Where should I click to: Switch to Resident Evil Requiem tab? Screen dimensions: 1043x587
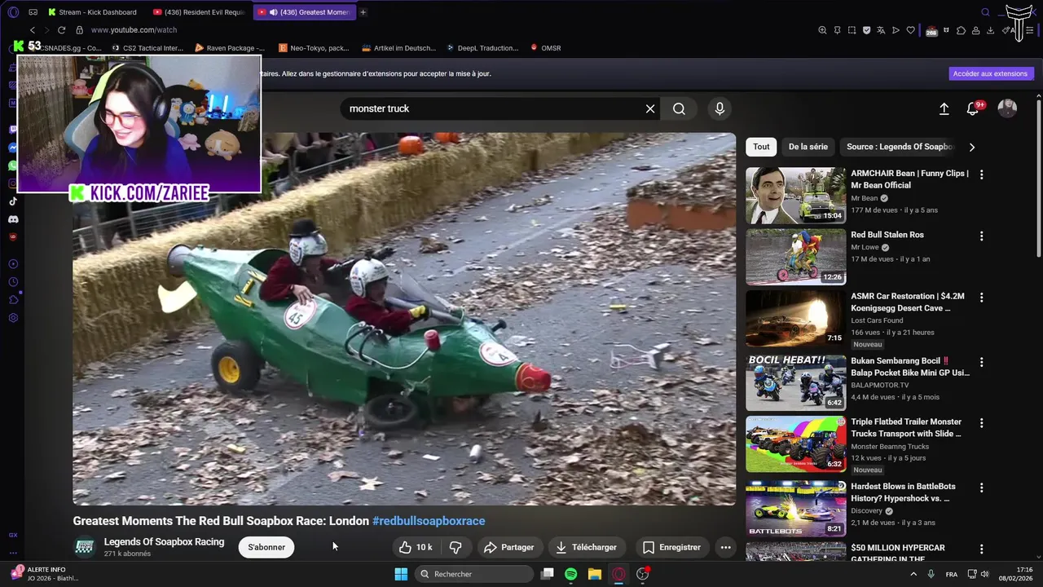point(200,12)
